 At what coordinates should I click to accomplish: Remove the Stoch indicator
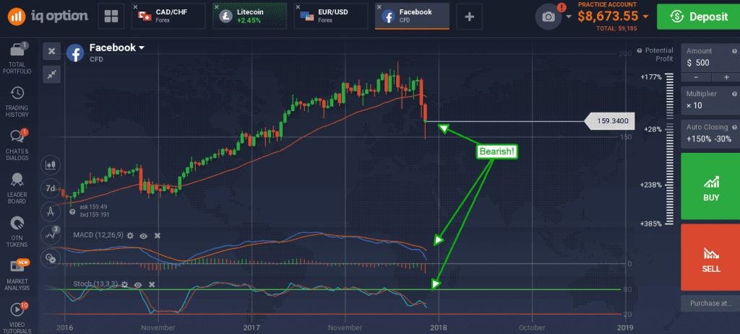click(152, 284)
